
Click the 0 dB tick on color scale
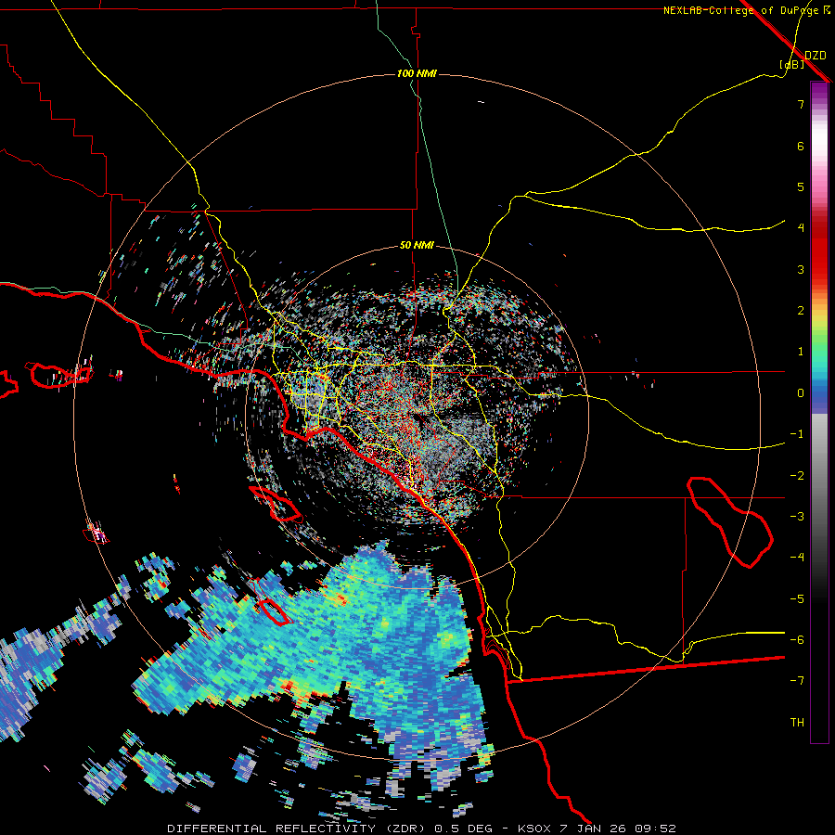point(801,393)
